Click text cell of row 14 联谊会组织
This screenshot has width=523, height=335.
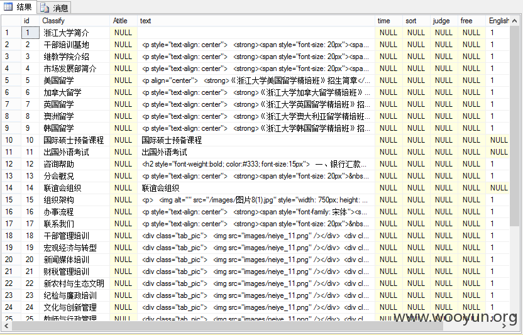coord(256,188)
